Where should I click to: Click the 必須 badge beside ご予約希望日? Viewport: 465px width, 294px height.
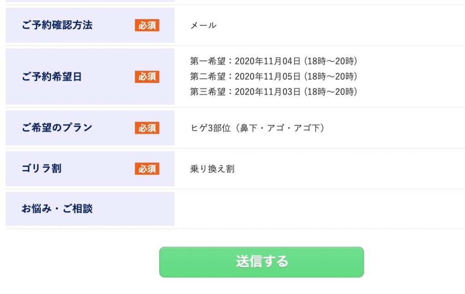pyautogui.click(x=147, y=77)
